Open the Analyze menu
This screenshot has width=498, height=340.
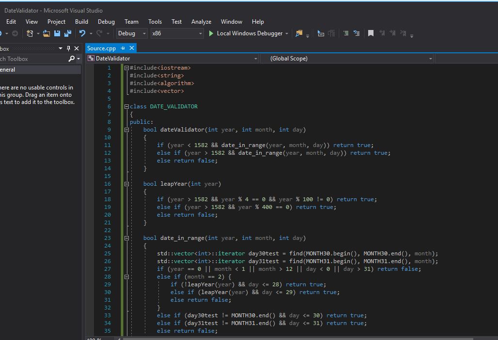(x=201, y=22)
